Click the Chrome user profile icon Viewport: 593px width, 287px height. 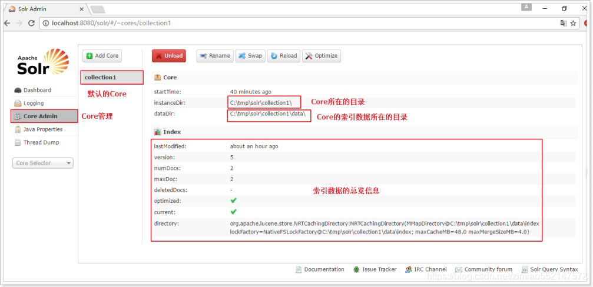526,7
